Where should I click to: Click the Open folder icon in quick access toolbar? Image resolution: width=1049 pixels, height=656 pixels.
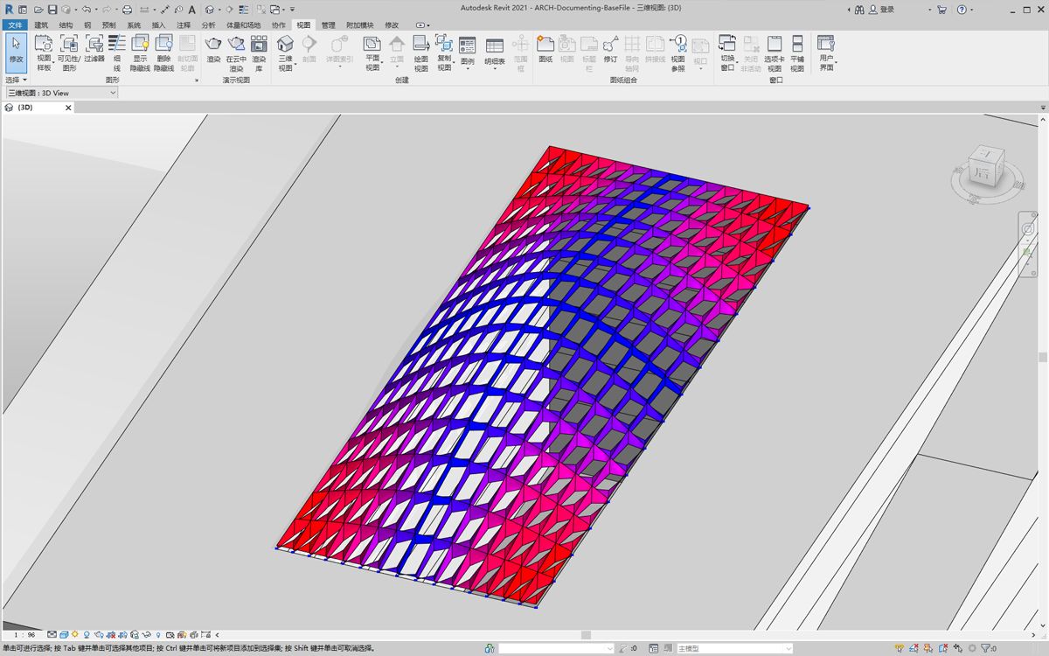click(x=38, y=9)
